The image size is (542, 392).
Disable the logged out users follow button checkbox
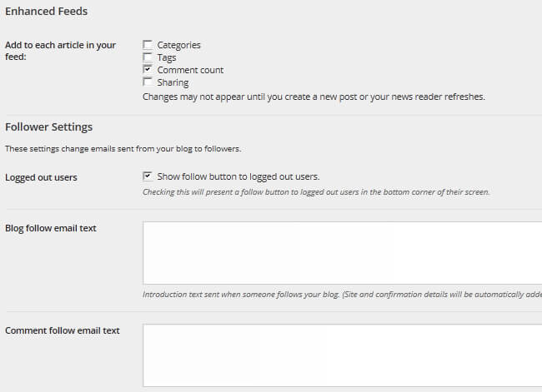click(x=148, y=176)
